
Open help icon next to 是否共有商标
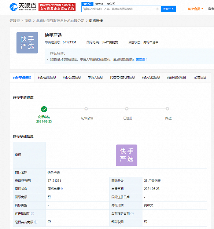coord(36,222)
